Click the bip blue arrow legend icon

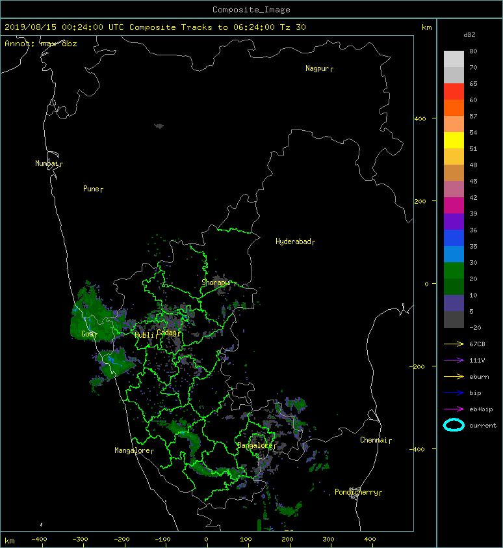tap(454, 393)
